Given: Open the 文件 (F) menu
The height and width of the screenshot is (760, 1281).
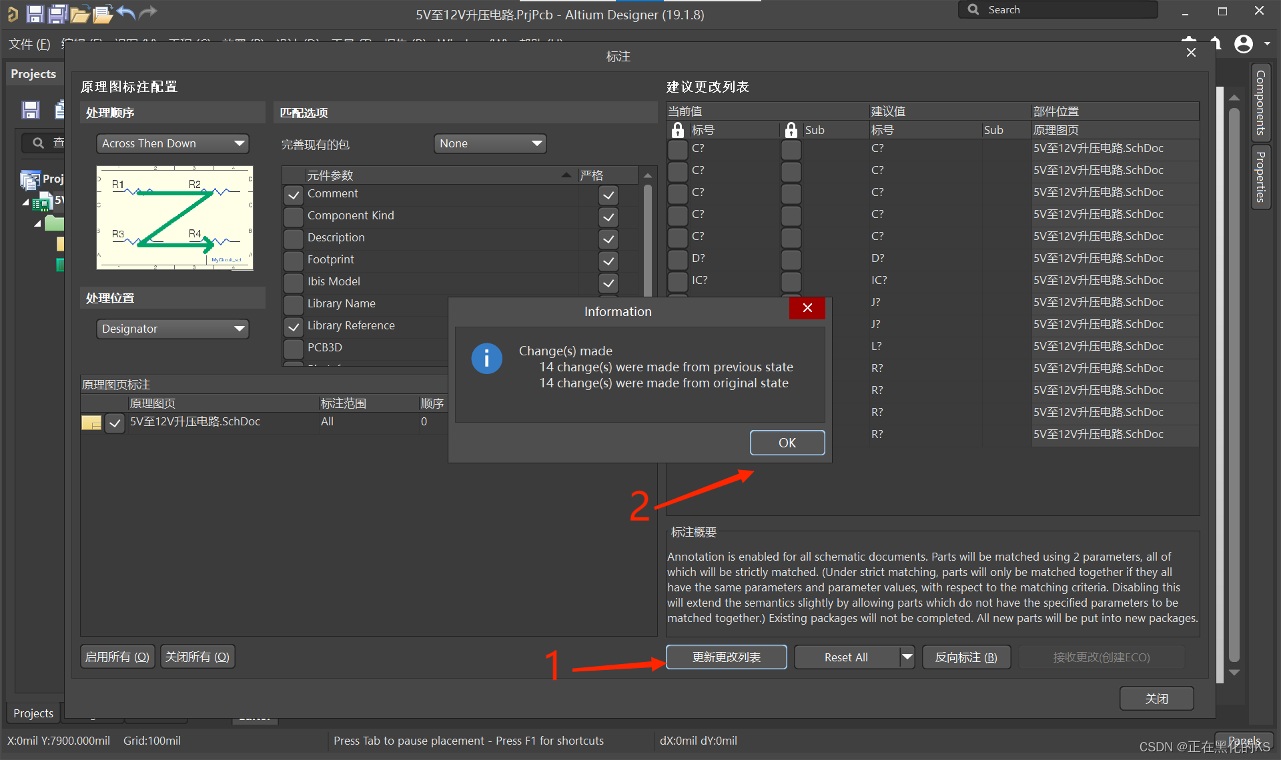Looking at the screenshot, I should pyautogui.click(x=29, y=44).
